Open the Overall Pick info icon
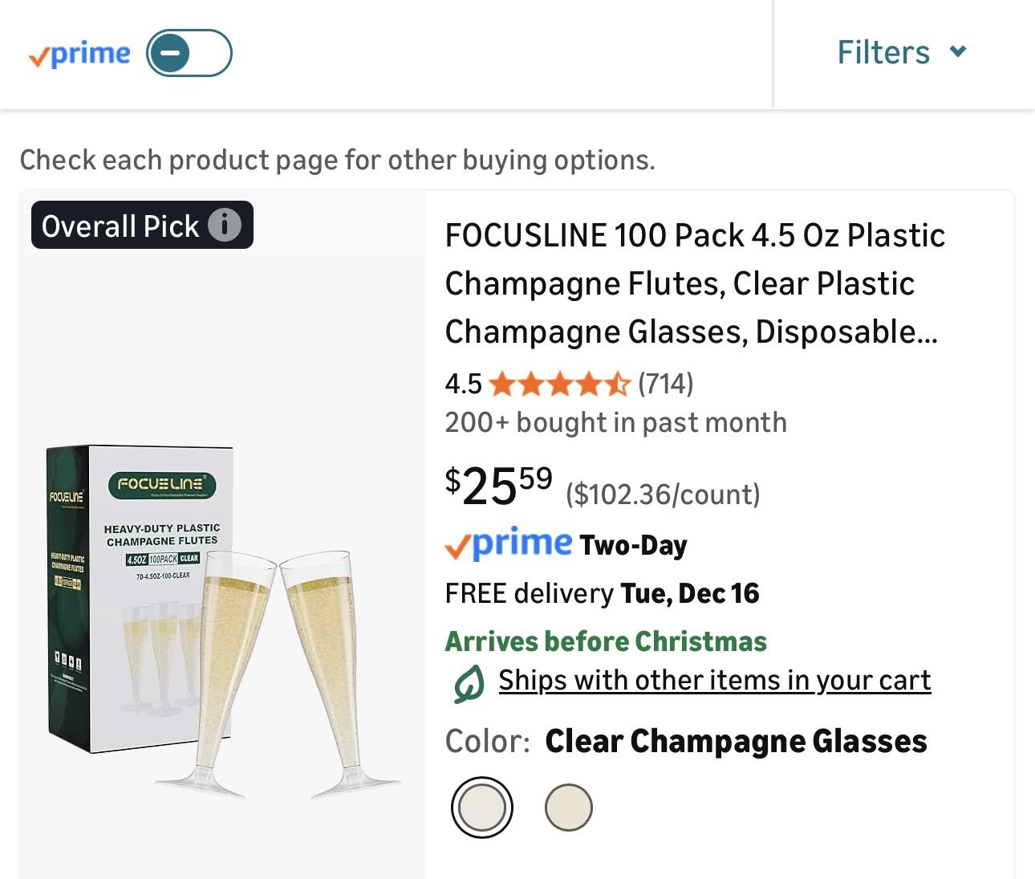Viewport: 1035px width, 879px height. click(225, 226)
